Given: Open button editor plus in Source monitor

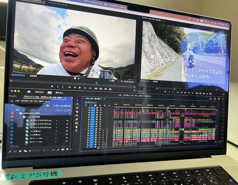Looking at the screenshot, I should 134,90.
